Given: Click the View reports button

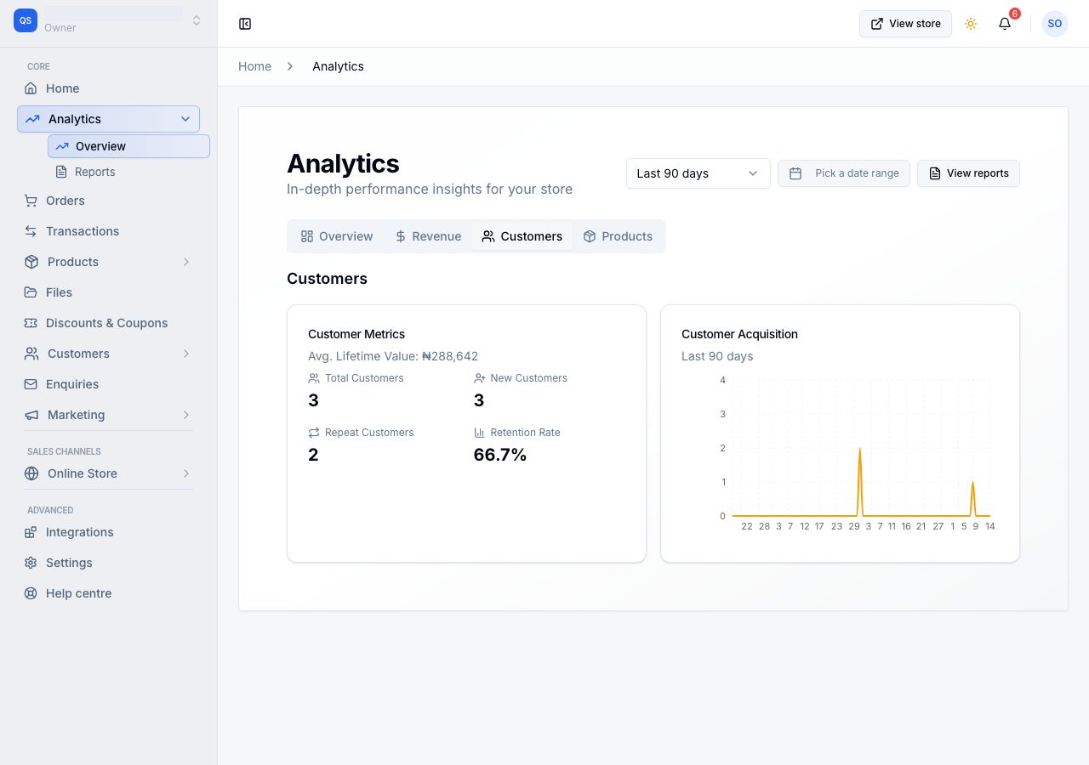Looking at the screenshot, I should 968,173.
